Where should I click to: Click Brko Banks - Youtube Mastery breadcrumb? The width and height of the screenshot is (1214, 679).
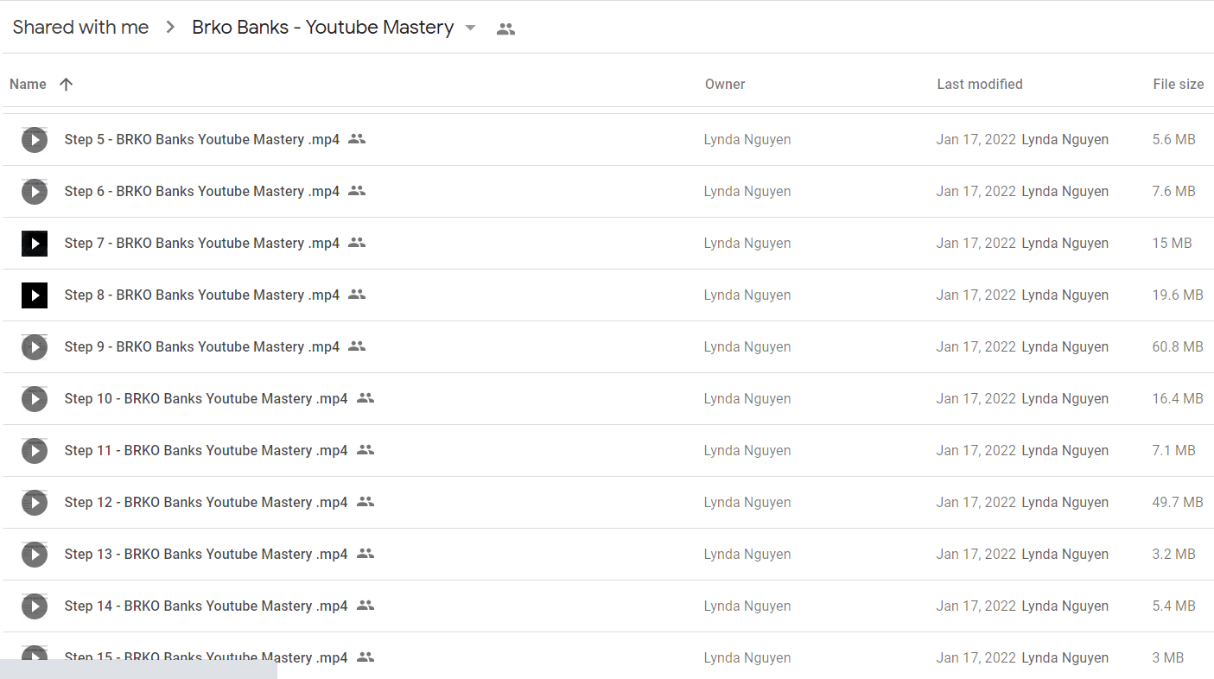(x=322, y=28)
